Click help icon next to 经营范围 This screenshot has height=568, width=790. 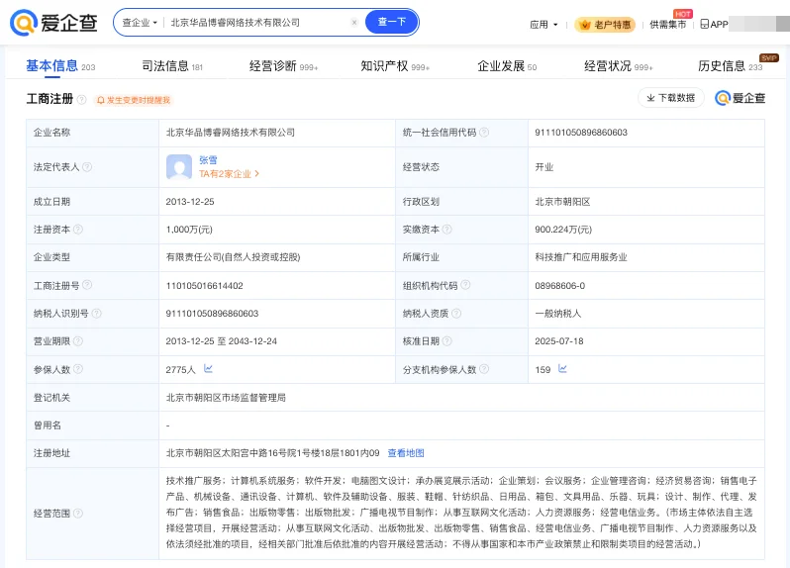point(78,514)
